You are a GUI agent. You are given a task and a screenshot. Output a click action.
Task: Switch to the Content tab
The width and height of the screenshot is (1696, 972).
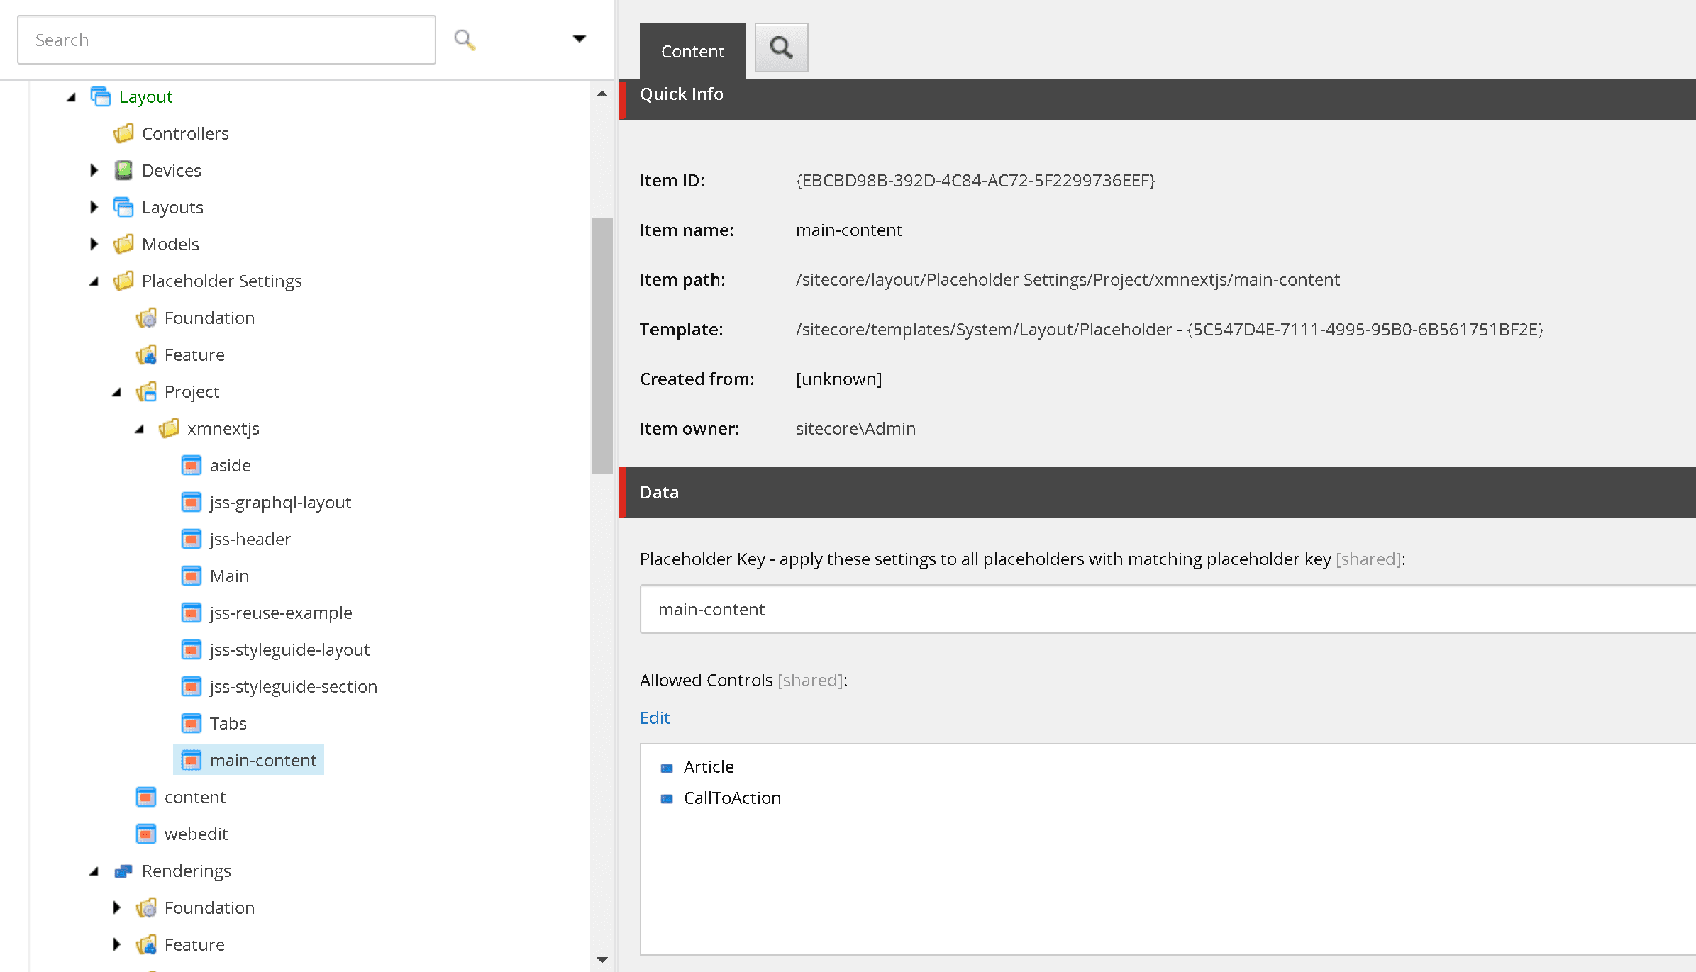pyautogui.click(x=692, y=50)
